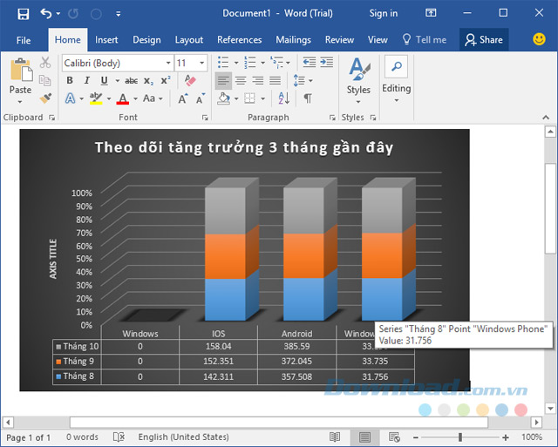Click the Share button
558x447 pixels.
(483, 40)
